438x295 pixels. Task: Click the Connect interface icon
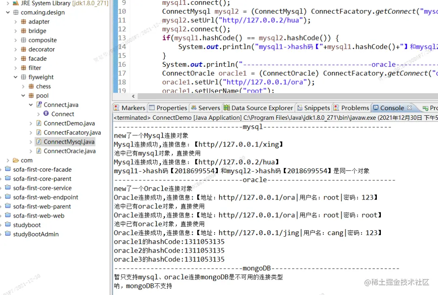tap(46, 113)
